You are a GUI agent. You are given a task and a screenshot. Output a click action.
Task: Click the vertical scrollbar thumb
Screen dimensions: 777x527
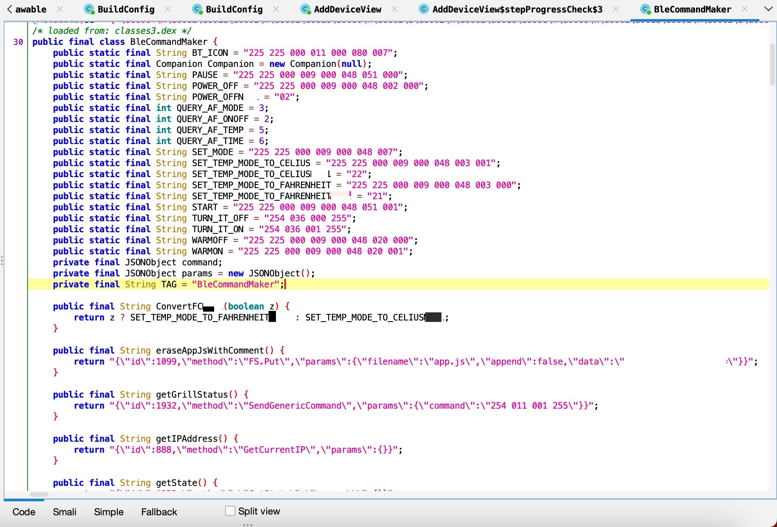pos(772,64)
